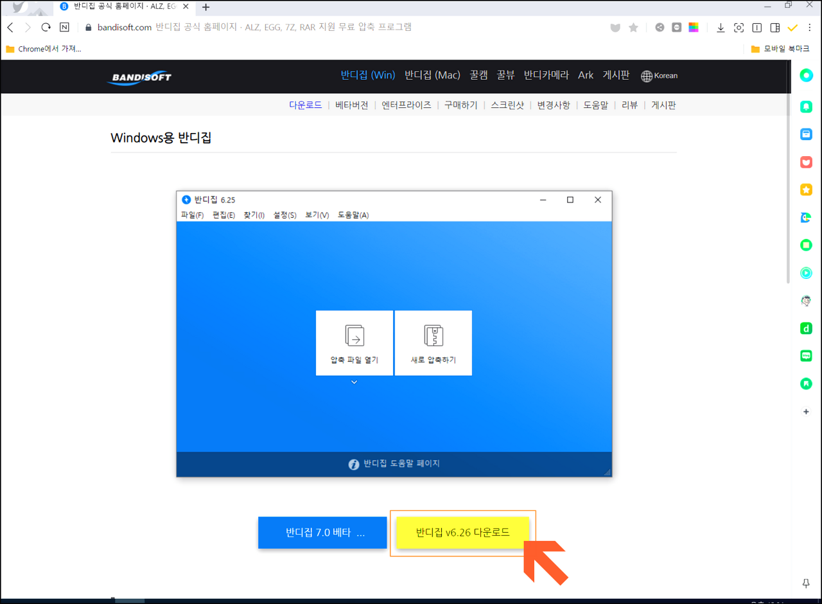Click the yellow checkmark extension icon
The width and height of the screenshot is (822, 604).
792,28
